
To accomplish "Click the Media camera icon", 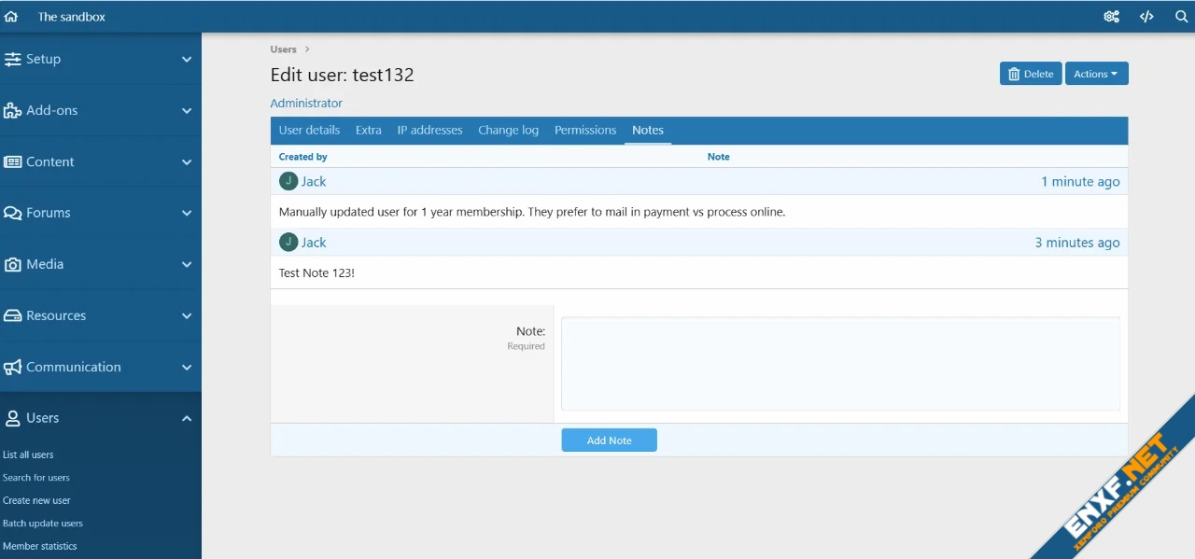I will point(12,264).
